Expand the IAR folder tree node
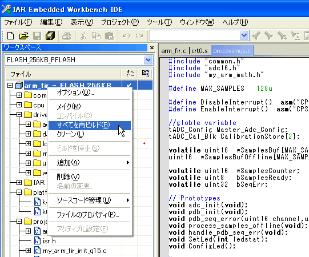The image size is (309, 257). 19,182
